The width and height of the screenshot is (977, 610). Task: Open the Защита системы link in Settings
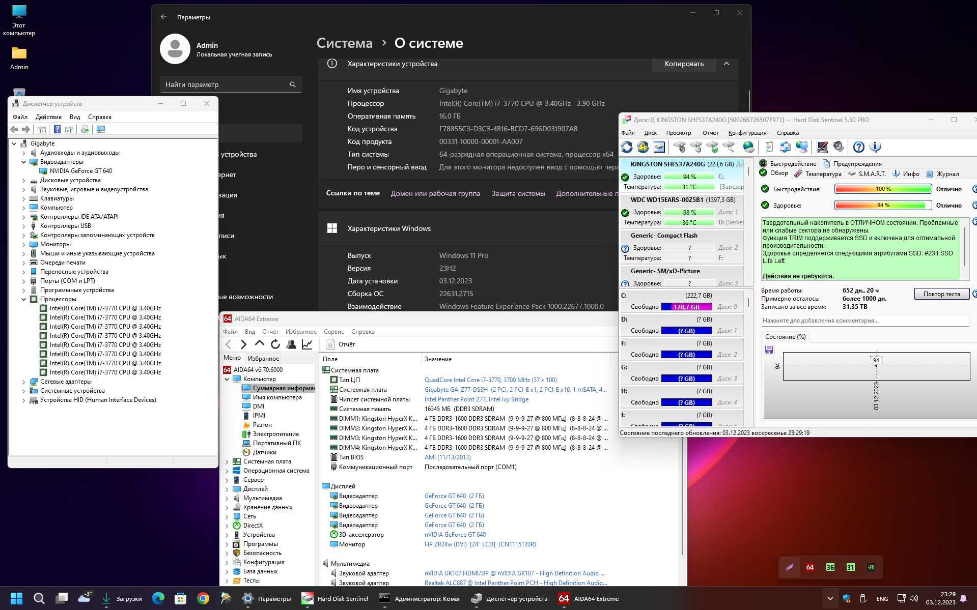tap(518, 193)
